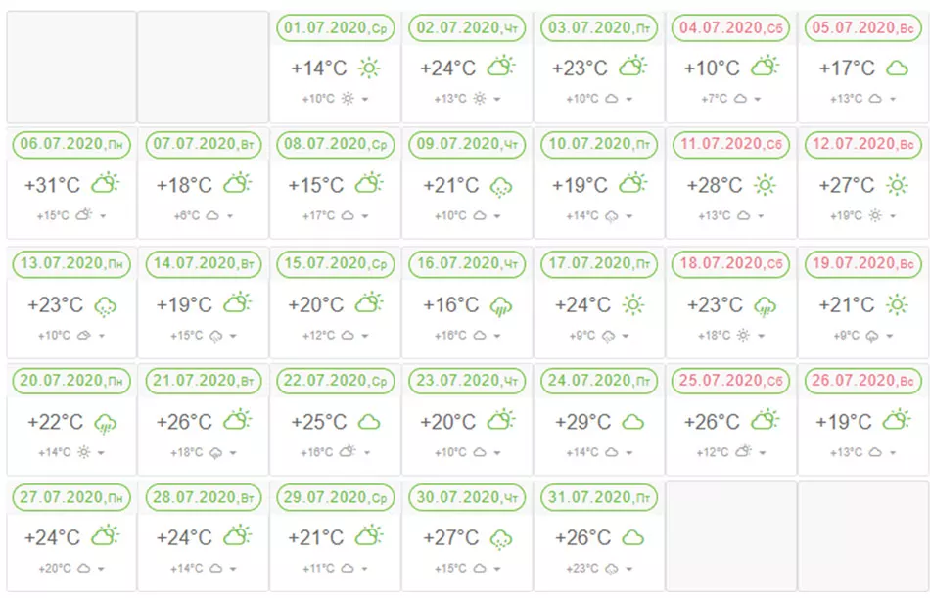Click the cloud icon for 31.07.2020
Screen dimensions: 930x598
[x=632, y=538]
